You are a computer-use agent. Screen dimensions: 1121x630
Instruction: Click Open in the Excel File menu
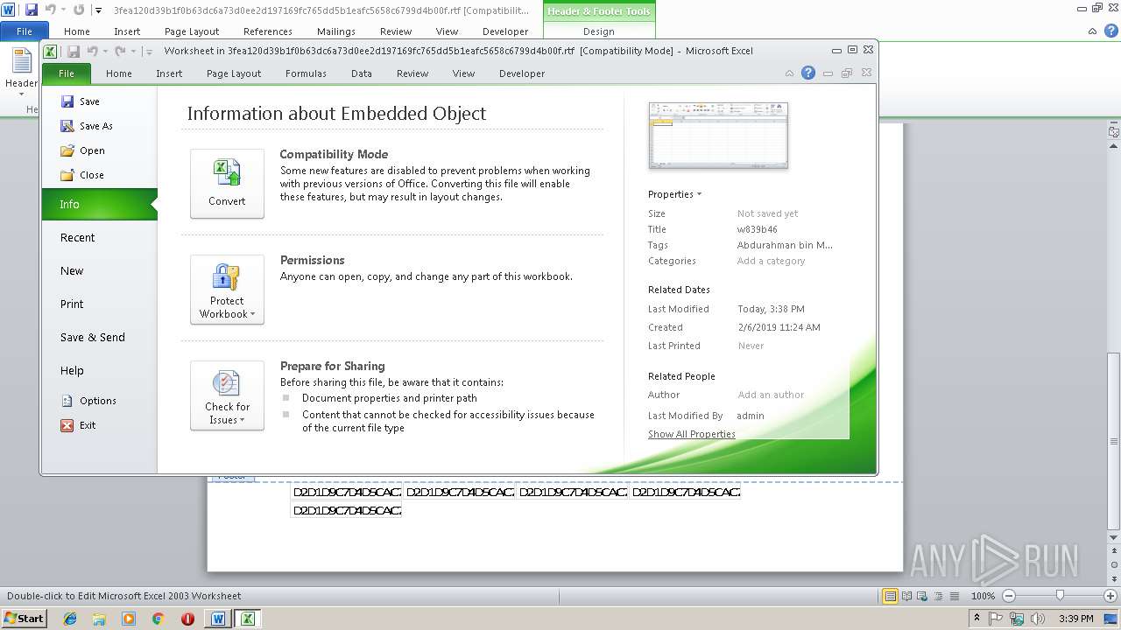(x=82, y=150)
